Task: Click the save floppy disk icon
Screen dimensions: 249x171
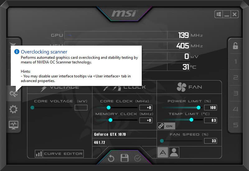Action: [x=124, y=158]
